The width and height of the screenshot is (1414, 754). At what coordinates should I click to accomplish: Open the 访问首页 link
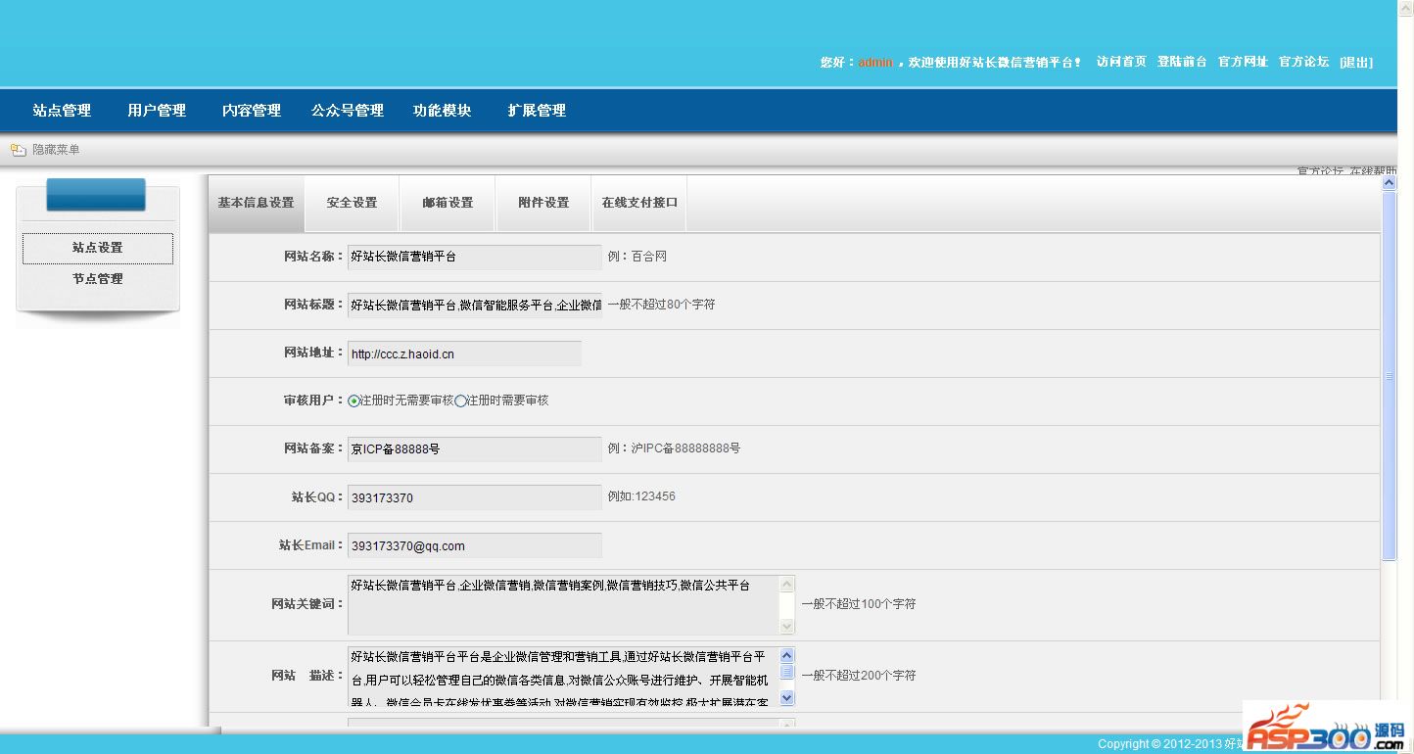click(1121, 62)
